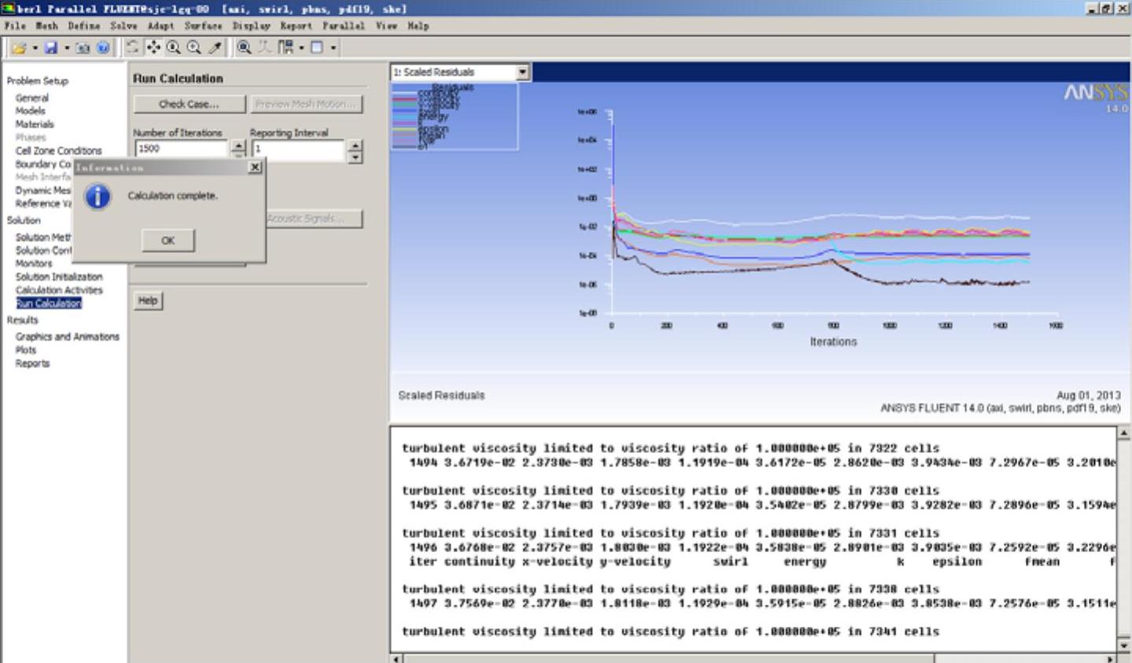
Task: Select the translate/pan view arrows tool
Action: pos(153,48)
